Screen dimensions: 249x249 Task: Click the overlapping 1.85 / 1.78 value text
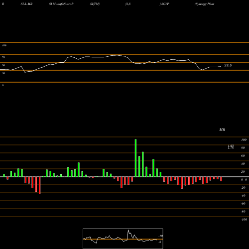(x=231, y=147)
